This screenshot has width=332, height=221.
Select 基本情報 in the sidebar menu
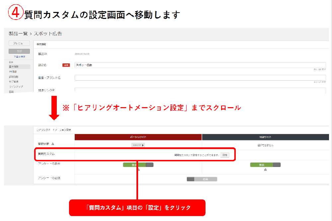point(14,67)
